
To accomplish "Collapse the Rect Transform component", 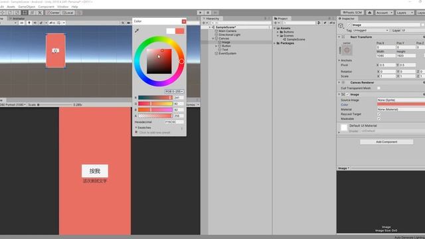I will pyautogui.click(x=339, y=37).
